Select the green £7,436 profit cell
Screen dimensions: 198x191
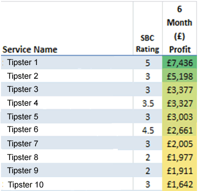(x=180, y=62)
